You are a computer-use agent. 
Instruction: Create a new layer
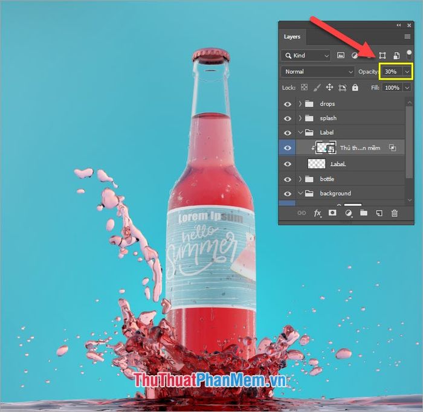point(379,213)
